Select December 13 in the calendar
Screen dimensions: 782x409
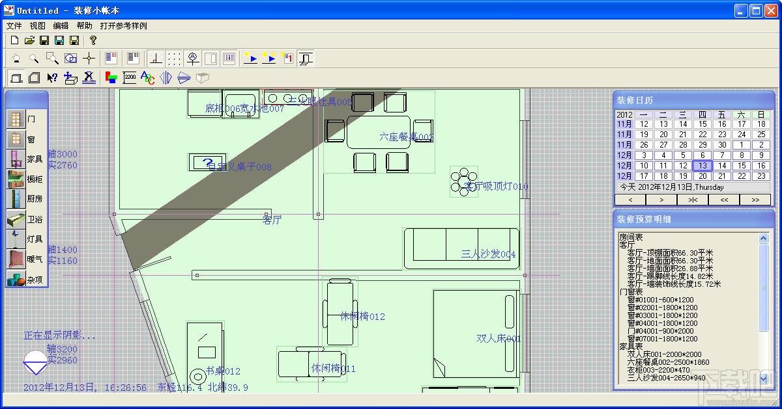point(702,166)
